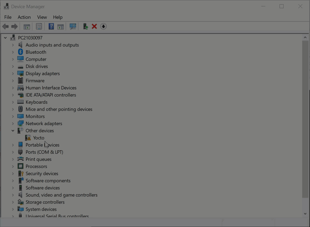Click the scrollbar down arrow

click(x=305, y=214)
